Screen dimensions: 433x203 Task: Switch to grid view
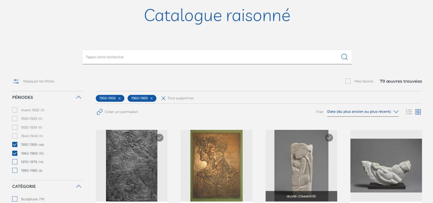click(418, 112)
